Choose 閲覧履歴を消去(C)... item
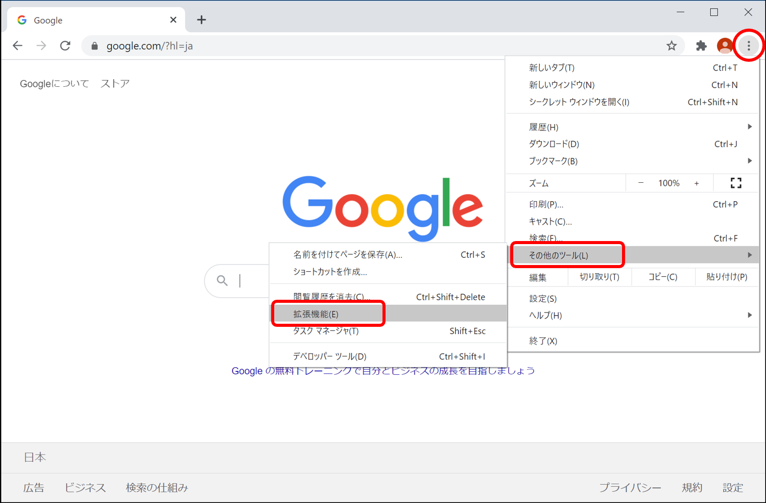The width and height of the screenshot is (766, 503). tap(388, 297)
